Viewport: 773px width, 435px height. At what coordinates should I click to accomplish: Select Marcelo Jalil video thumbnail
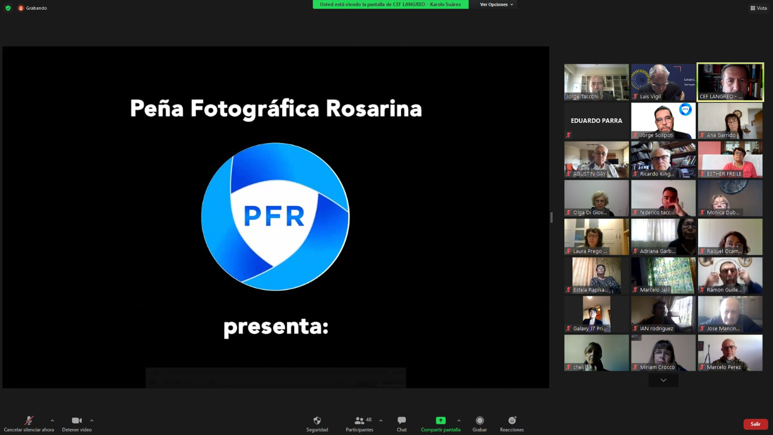663,275
